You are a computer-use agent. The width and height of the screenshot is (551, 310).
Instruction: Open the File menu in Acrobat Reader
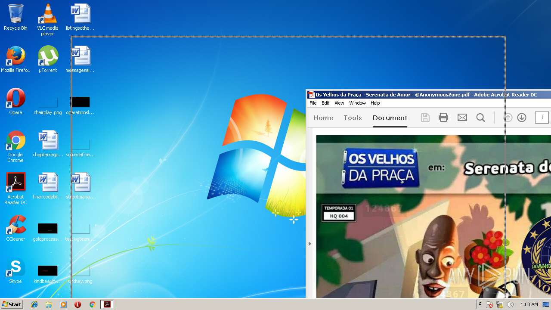tap(313, 103)
